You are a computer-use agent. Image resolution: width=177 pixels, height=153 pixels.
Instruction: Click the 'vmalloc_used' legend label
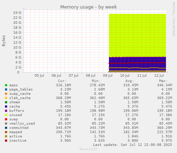22,124
